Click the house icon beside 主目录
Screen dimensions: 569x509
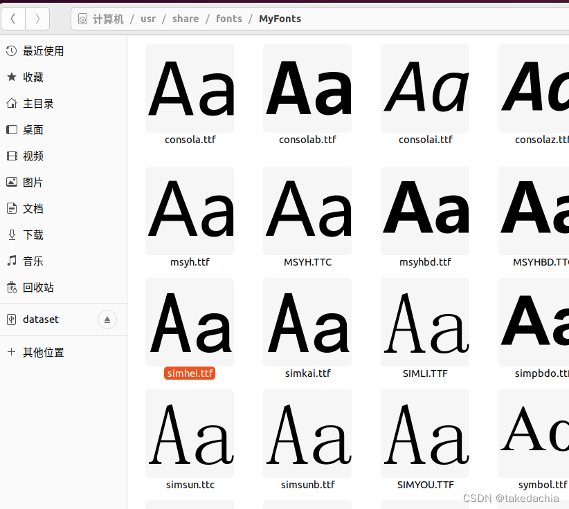tap(12, 103)
